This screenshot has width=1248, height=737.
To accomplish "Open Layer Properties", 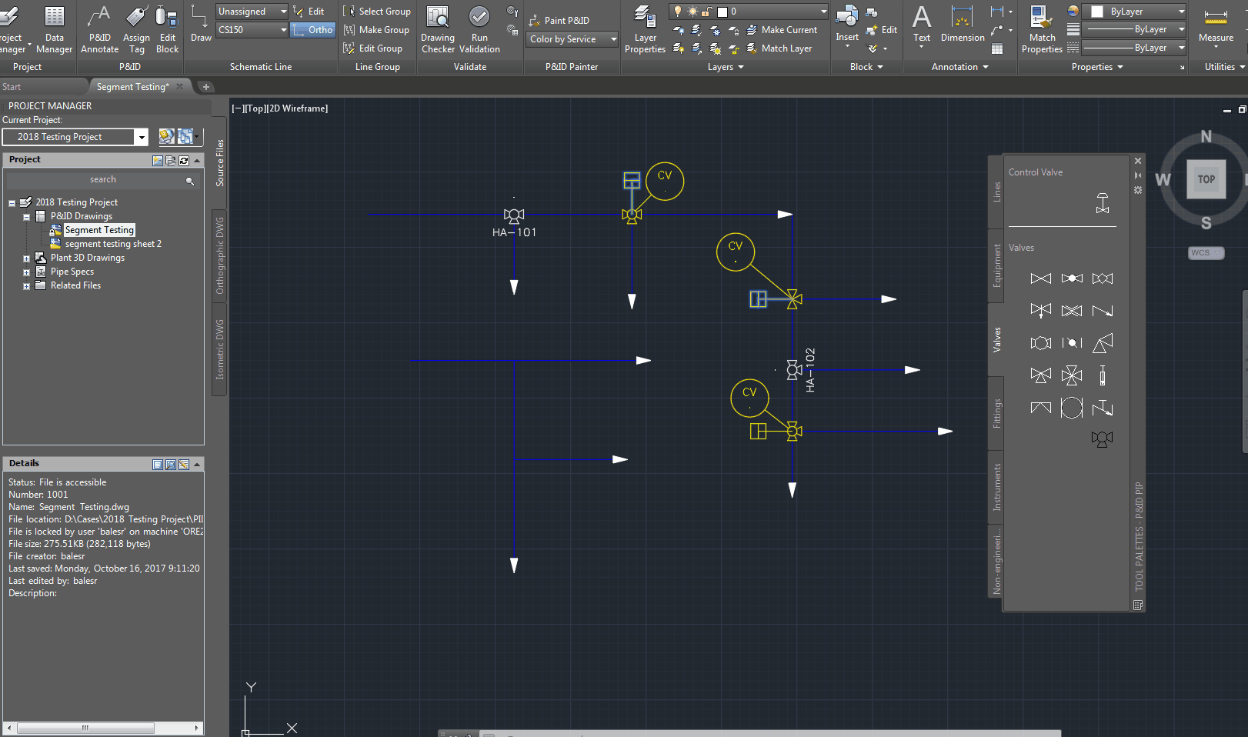I will 645,17.
